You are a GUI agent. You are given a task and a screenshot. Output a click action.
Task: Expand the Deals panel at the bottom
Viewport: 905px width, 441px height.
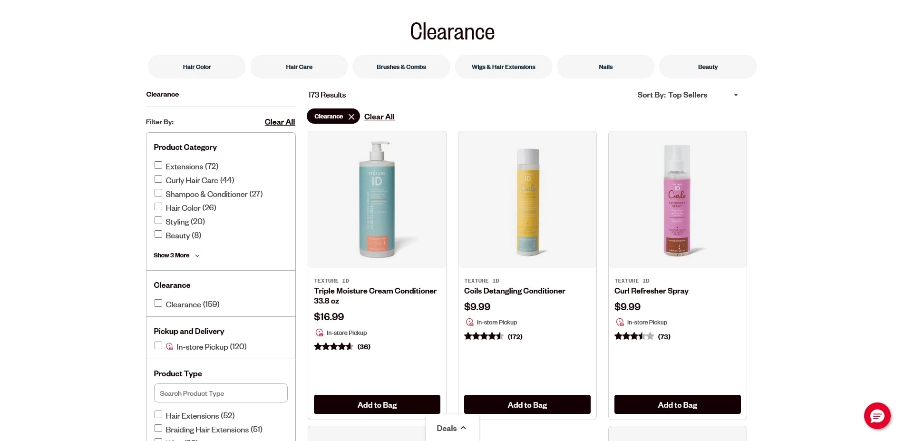[452, 428]
